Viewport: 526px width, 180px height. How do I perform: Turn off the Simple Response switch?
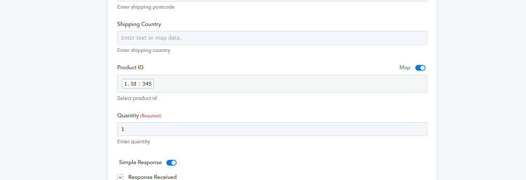pyautogui.click(x=171, y=163)
